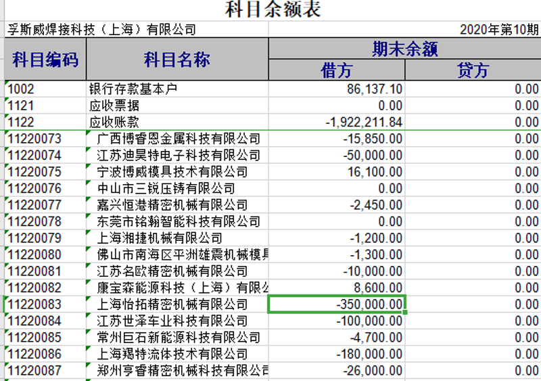The height and width of the screenshot is (381, 541).
Task: Select code cell 11220076
Action: point(45,189)
